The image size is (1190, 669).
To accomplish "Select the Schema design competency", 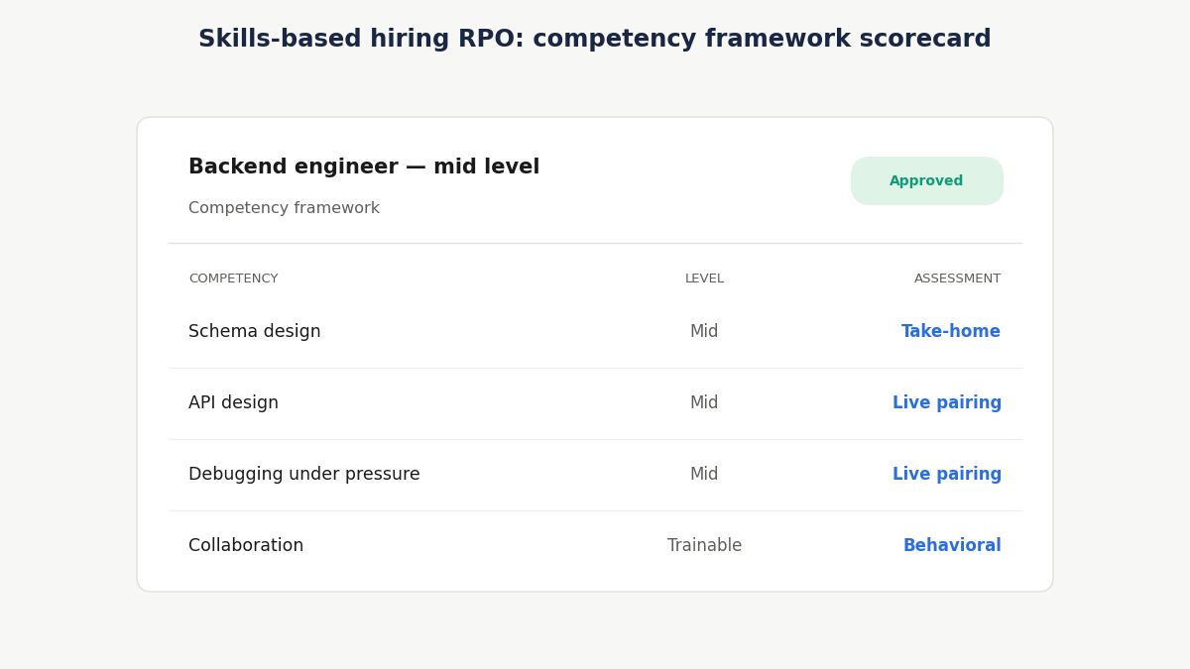I will 255,332.
